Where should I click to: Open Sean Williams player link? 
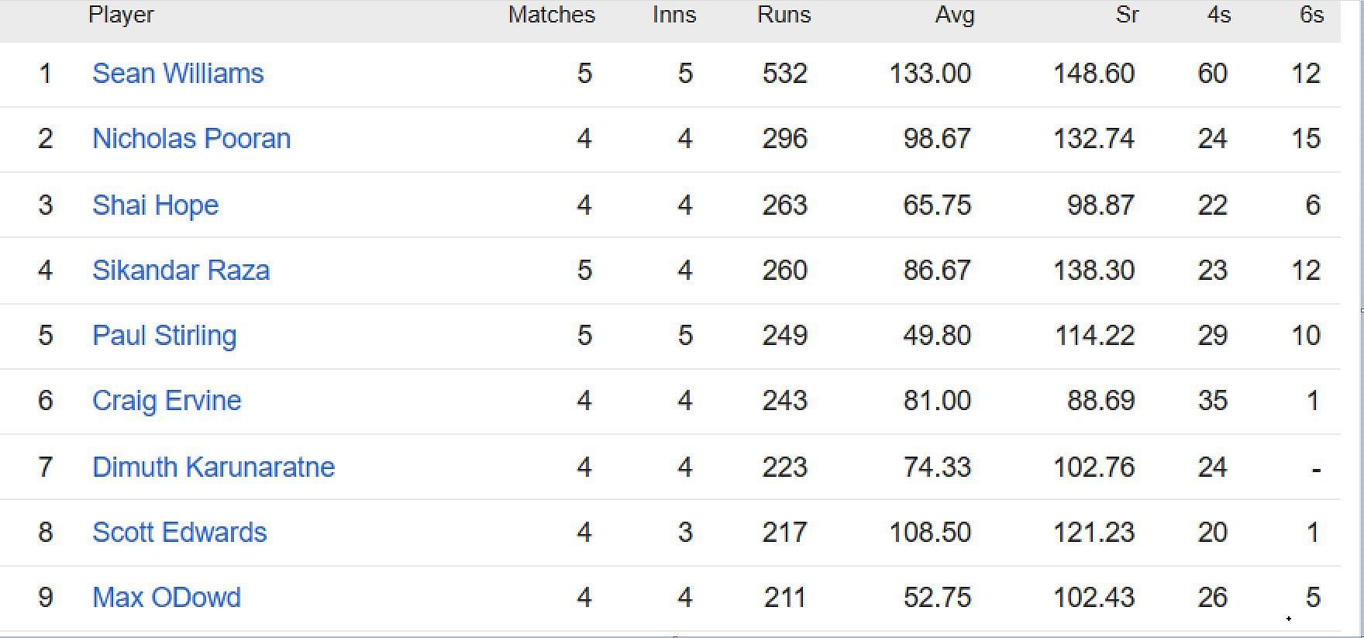178,74
